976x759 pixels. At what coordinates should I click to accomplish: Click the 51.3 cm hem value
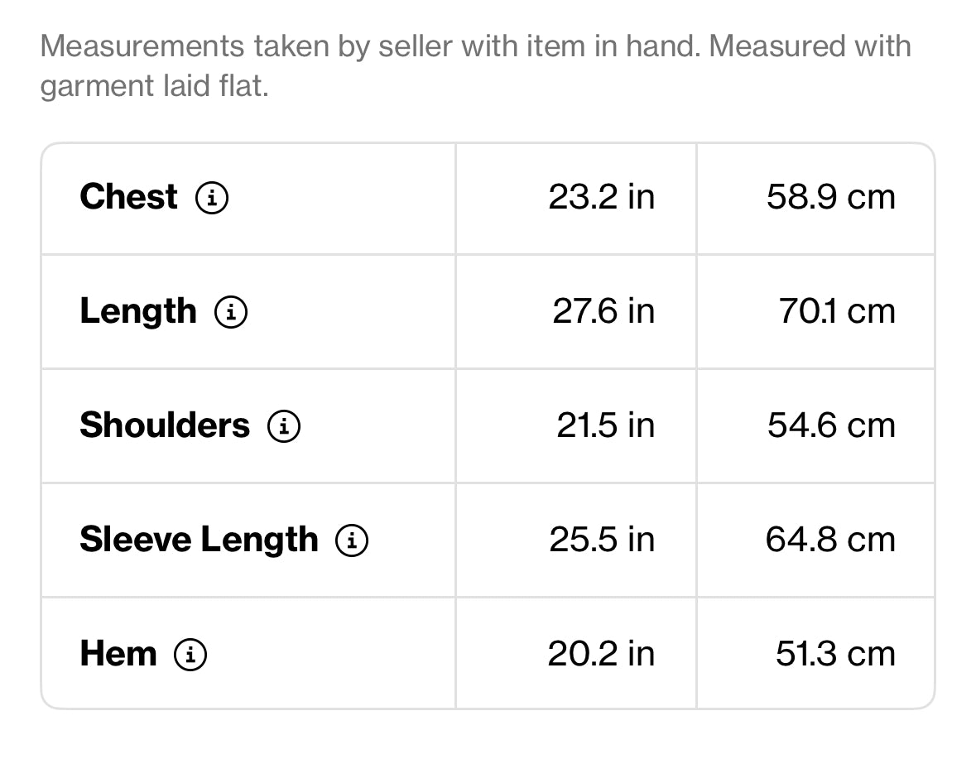point(836,654)
